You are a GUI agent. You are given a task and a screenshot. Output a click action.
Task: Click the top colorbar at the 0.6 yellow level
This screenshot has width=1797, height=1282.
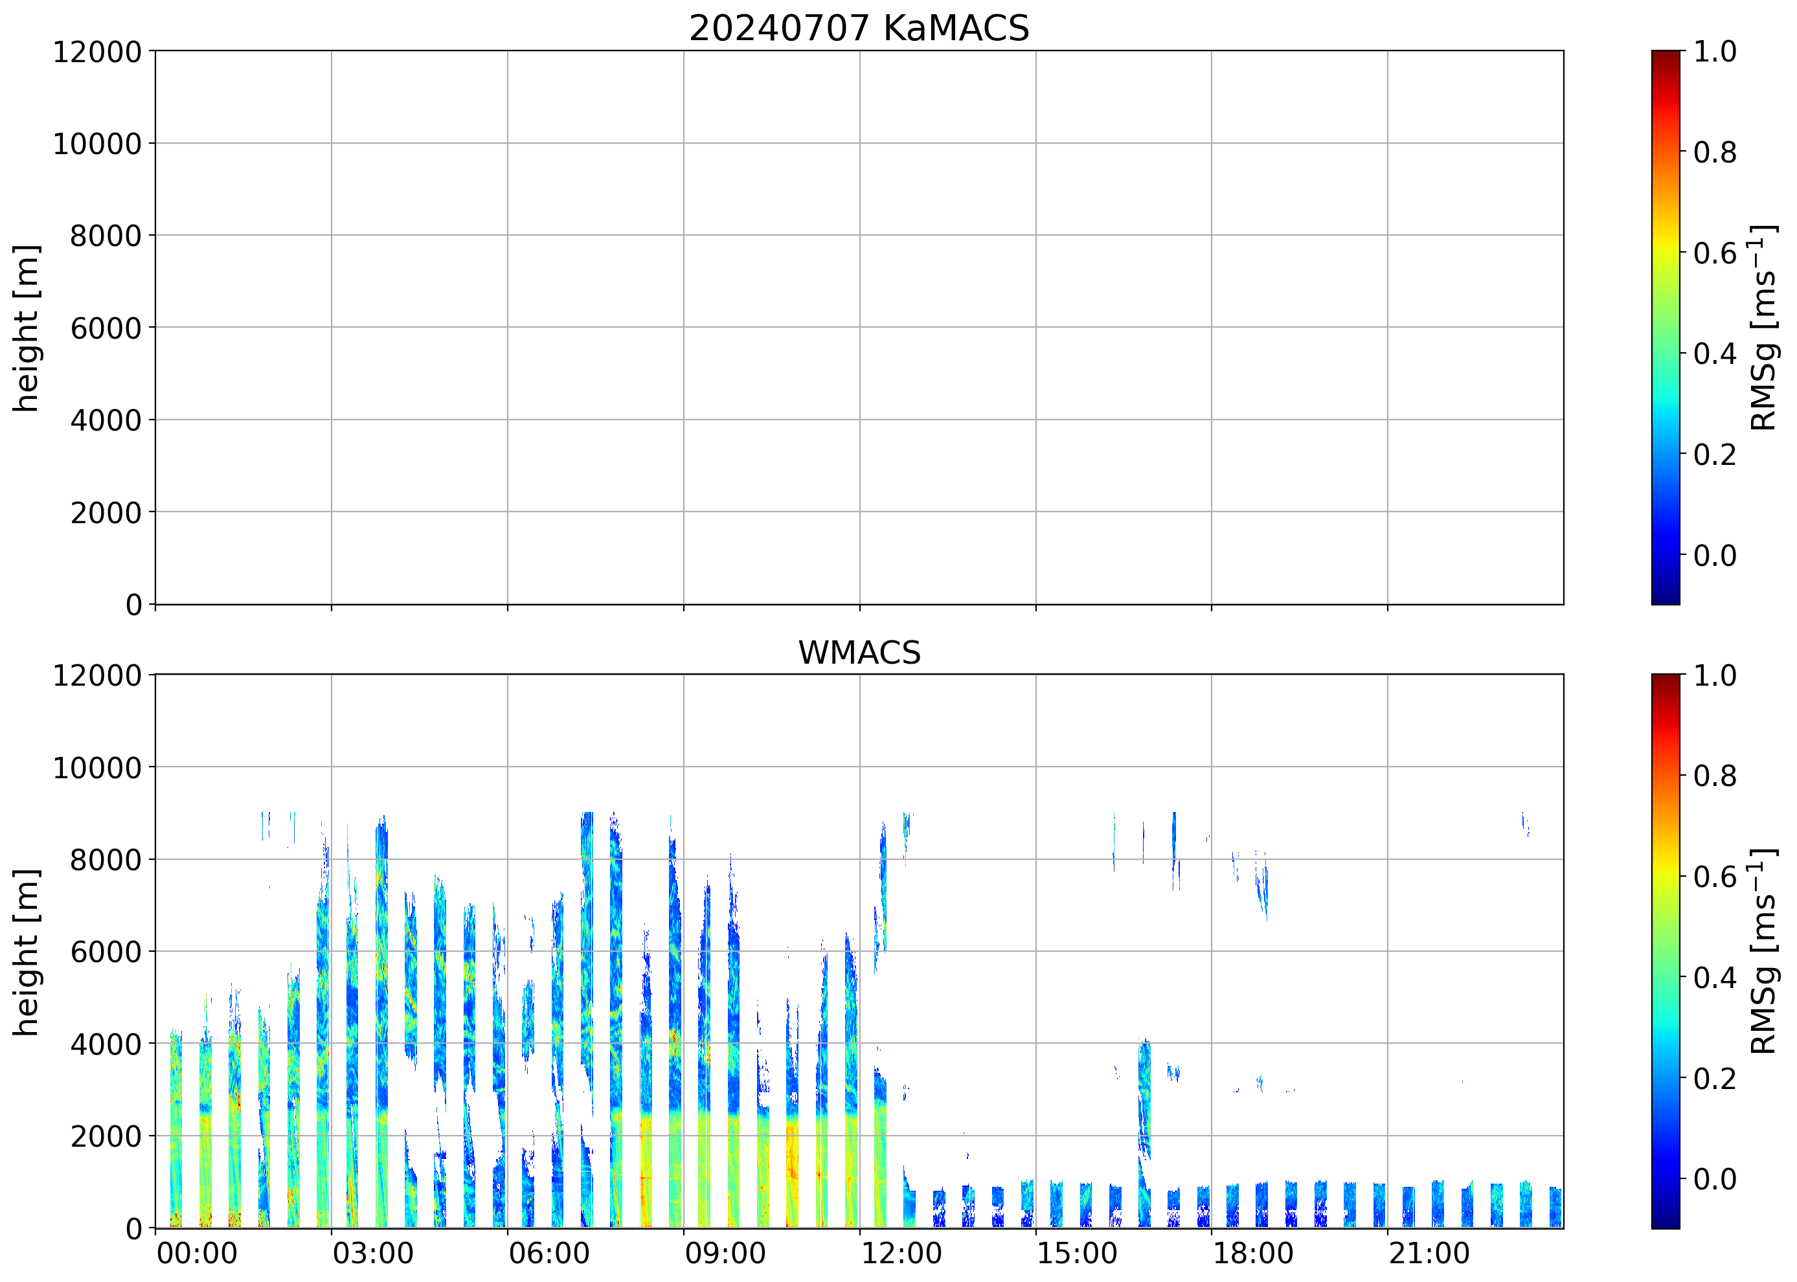pos(1666,253)
